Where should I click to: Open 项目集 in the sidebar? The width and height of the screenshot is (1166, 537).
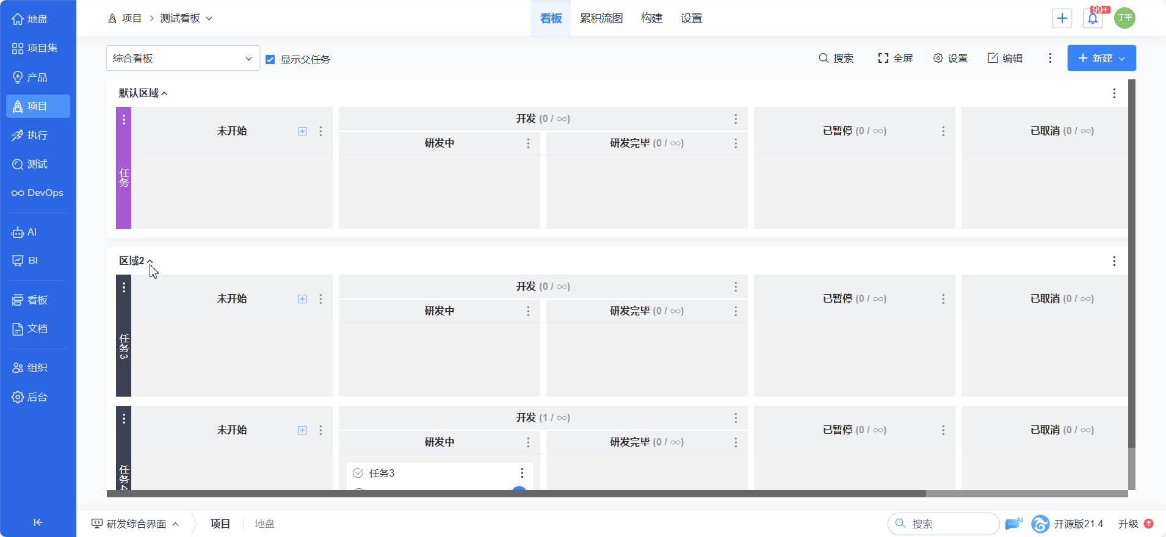pos(38,48)
